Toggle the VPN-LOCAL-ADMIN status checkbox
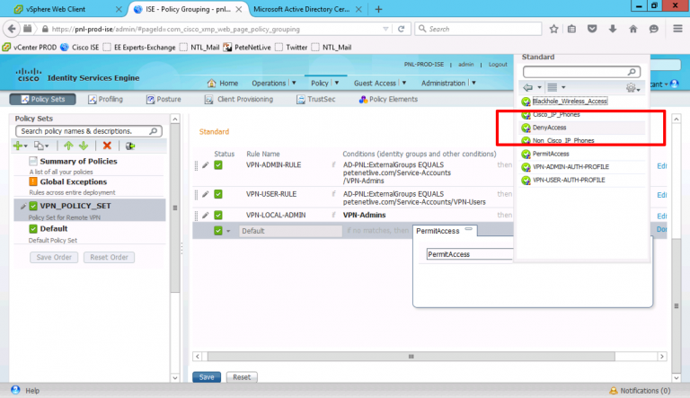The width and height of the screenshot is (690, 398). 218,216
